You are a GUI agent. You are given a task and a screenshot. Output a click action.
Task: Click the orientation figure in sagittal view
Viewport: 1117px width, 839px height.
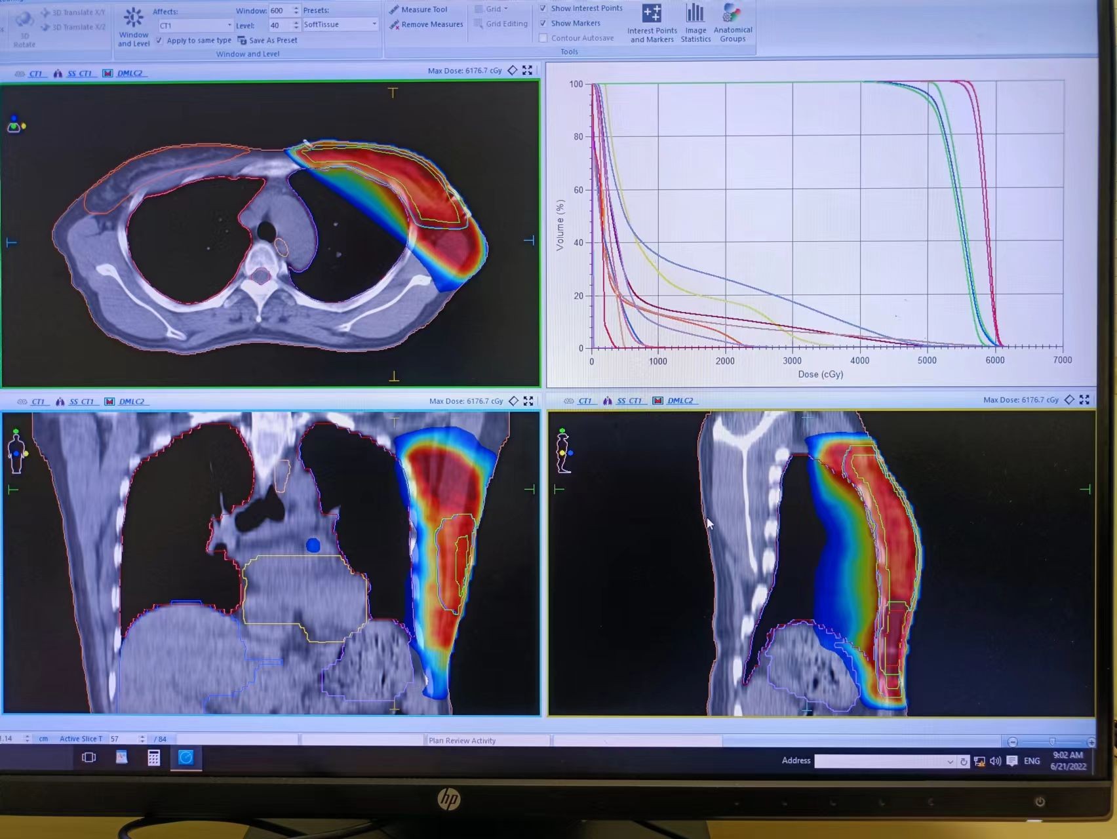[563, 451]
